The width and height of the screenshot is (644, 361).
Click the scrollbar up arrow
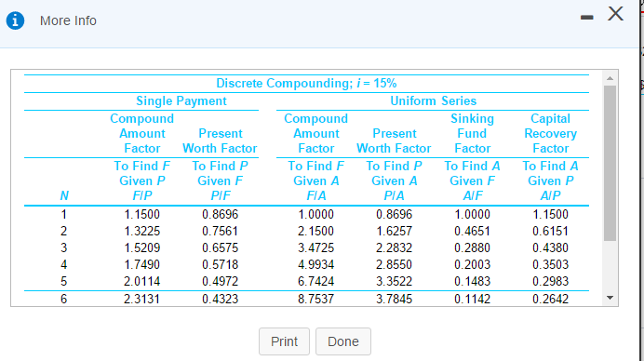pos(610,78)
